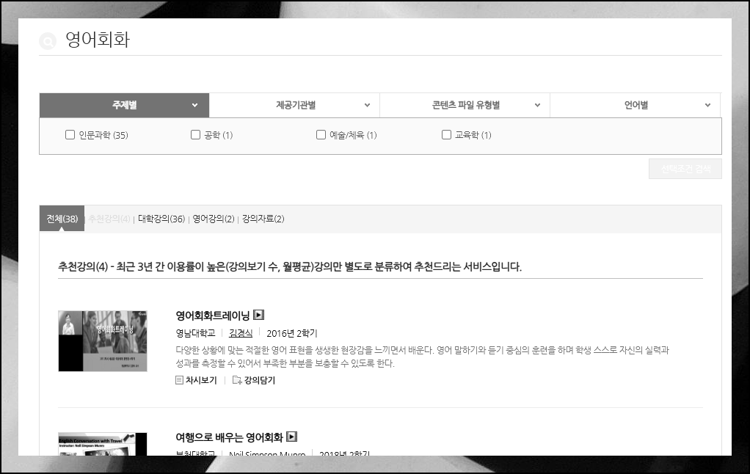The image size is (750, 474).
Task: Open the 영어회화트레이닝 lecture title
Action: [213, 316]
